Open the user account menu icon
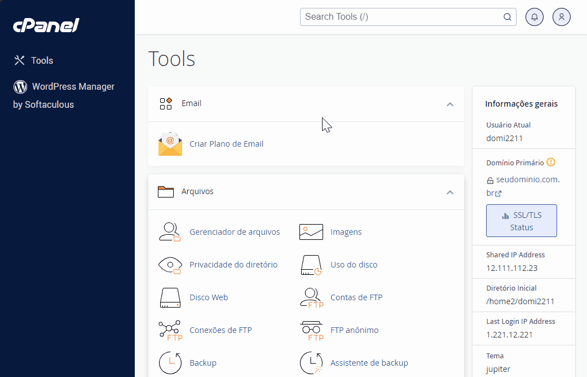This screenshot has height=377, width=587. pyautogui.click(x=562, y=17)
